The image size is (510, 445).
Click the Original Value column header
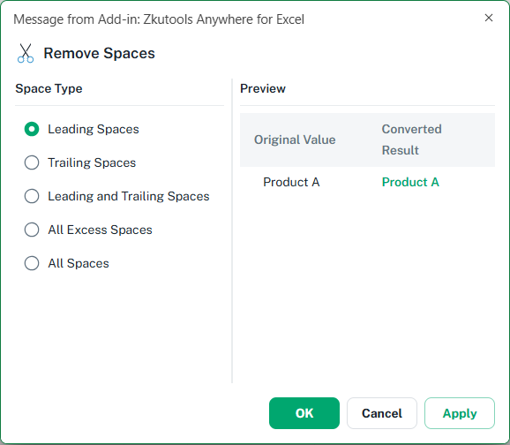pyautogui.click(x=295, y=140)
